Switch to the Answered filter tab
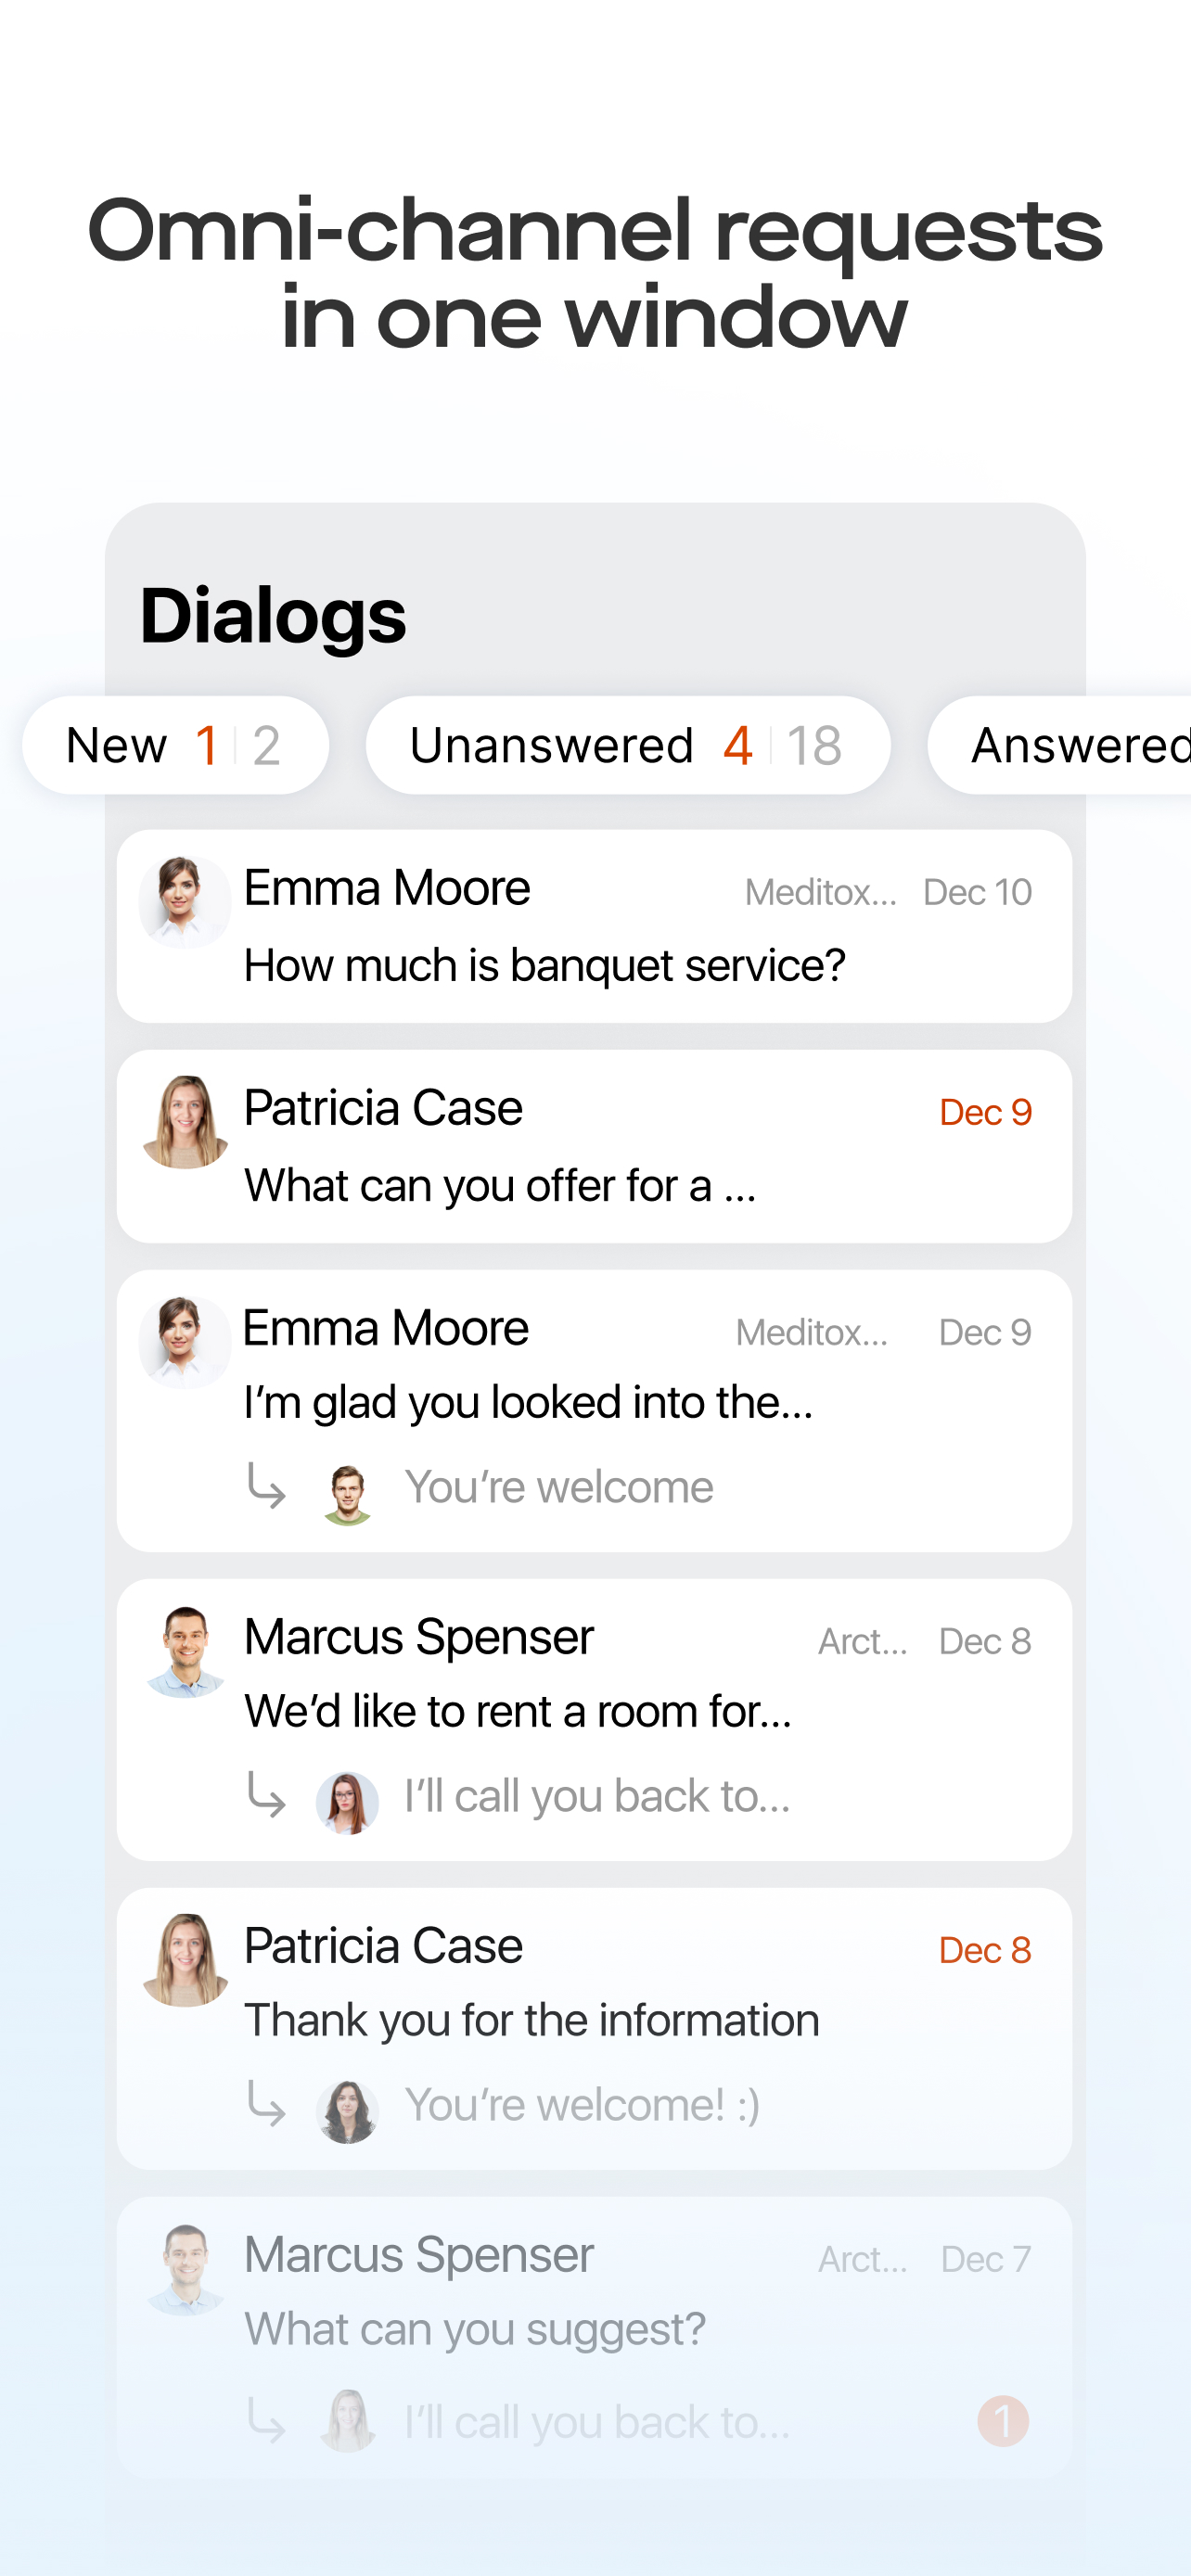The width and height of the screenshot is (1191, 2576). point(1060,745)
